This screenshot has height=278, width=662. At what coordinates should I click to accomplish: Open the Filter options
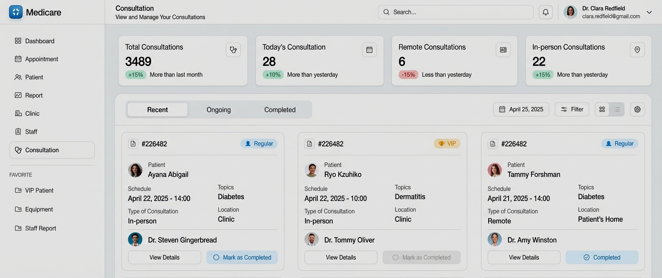572,110
